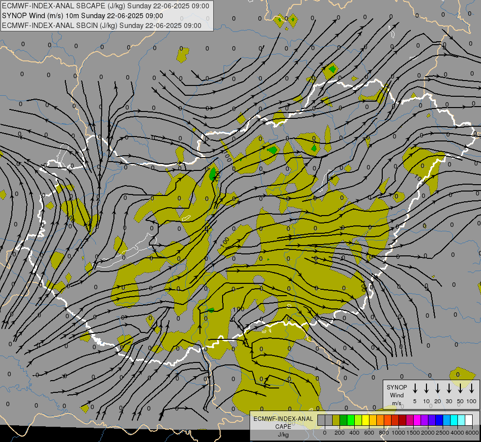Pick the white swatch at scale end
Image resolution: width=481 pixels, height=442 pixels.
469,420
